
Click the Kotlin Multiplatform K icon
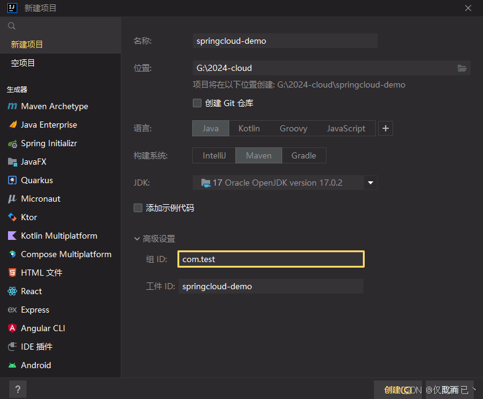click(x=12, y=236)
